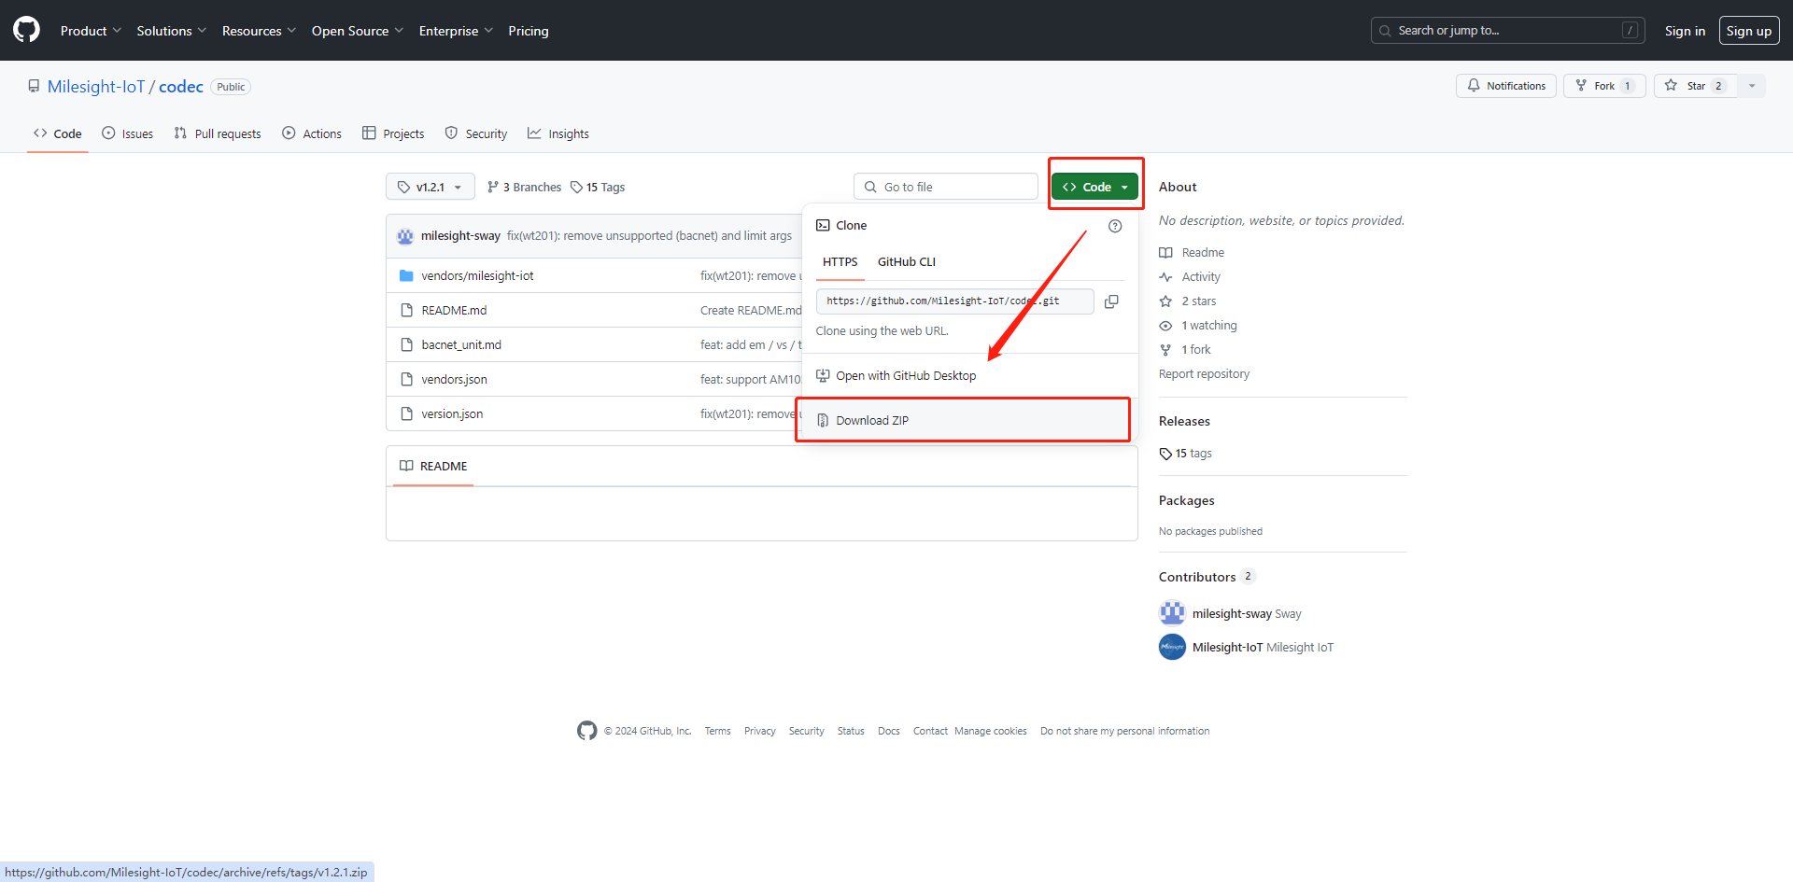Switch to the Insights tab
Image resolution: width=1793 pixels, height=882 pixels.
tap(558, 133)
